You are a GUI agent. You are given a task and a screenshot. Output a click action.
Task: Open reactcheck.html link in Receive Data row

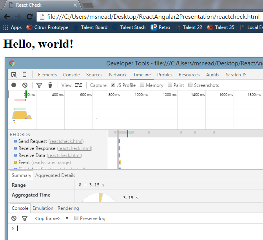64,155
